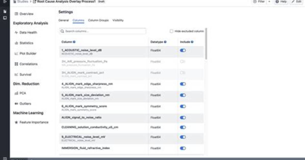Viewport: 305px width, 160px height.
Task: Open Correlations in sidebar
Action: click(x=26, y=64)
